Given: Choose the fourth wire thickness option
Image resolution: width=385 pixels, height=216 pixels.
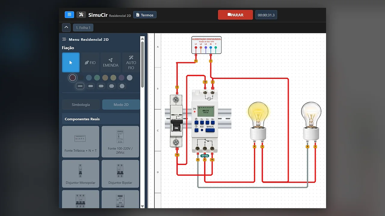Looking at the screenshot, I should (x=112, y=86).
